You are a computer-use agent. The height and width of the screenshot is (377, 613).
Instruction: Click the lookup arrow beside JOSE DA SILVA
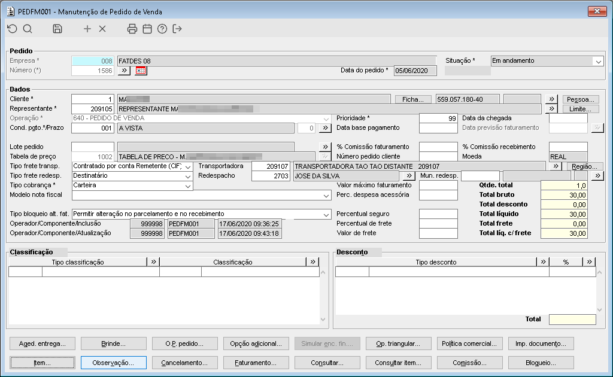tap(409, 176)
